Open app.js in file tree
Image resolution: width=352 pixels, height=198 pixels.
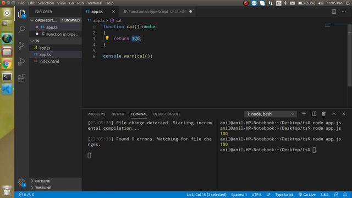click(x=56, y=48)
